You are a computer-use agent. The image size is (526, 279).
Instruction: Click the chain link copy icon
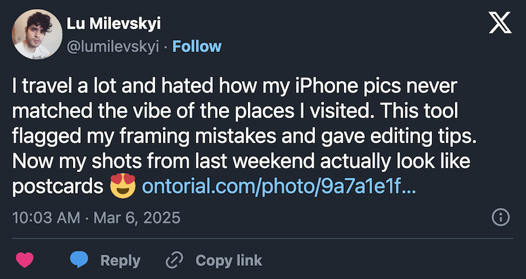tap(174, 260)
